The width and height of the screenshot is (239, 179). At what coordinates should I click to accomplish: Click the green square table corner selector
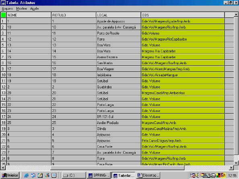pos(4,15)
